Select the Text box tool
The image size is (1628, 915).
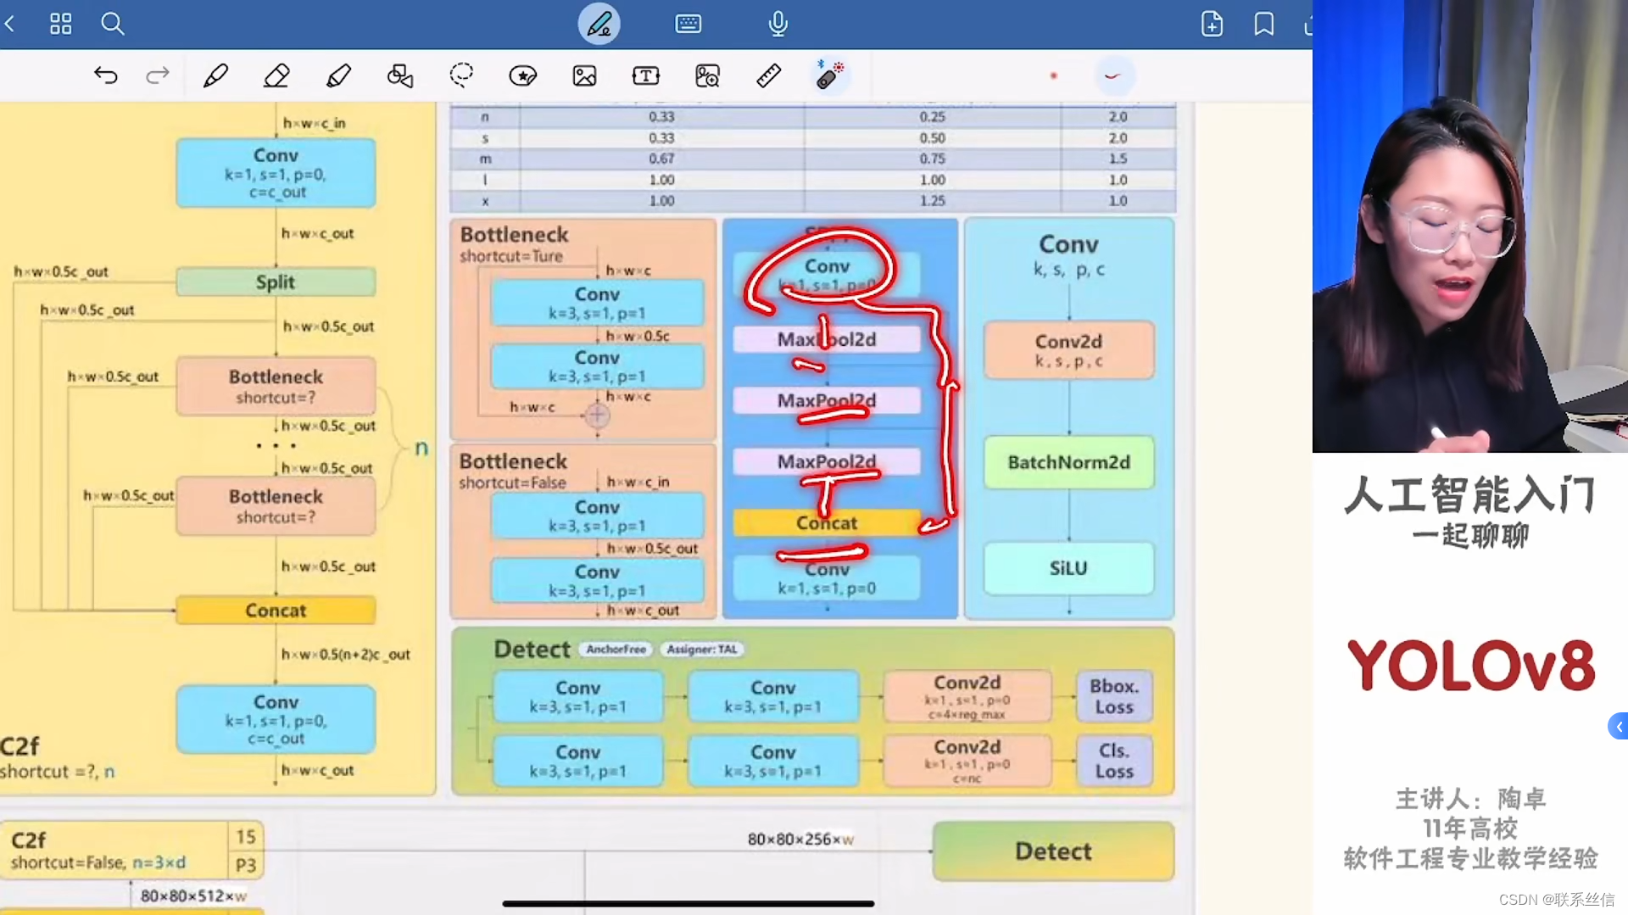tap(645, 75)
